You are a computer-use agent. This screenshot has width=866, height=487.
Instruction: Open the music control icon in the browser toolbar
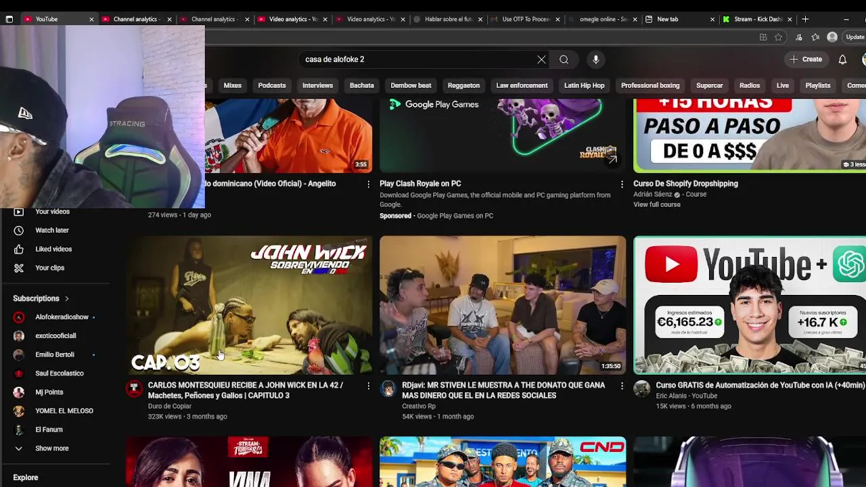799,37
